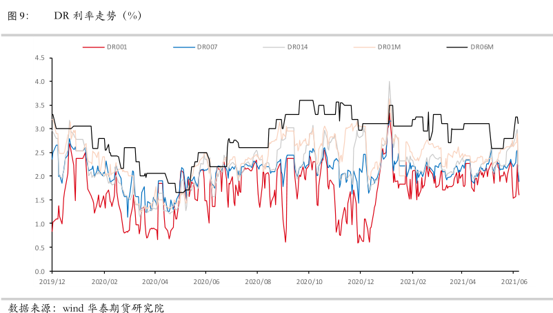Select the 2020/04 x-axis date label

pyautogui.click(x=155, y=281)
